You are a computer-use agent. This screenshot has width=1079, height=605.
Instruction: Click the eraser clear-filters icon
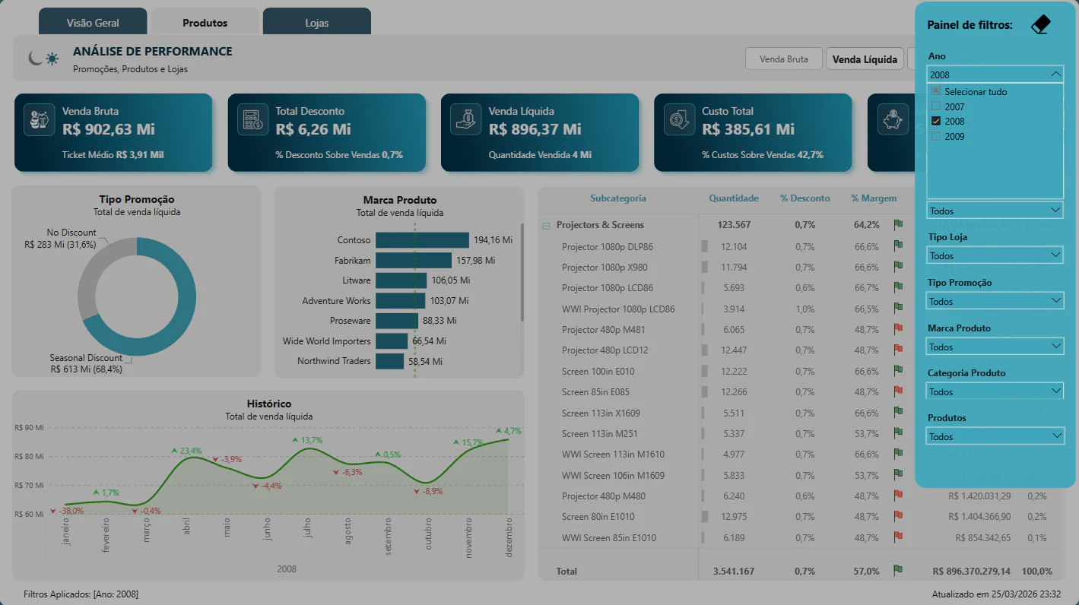tap(1040, 25)
